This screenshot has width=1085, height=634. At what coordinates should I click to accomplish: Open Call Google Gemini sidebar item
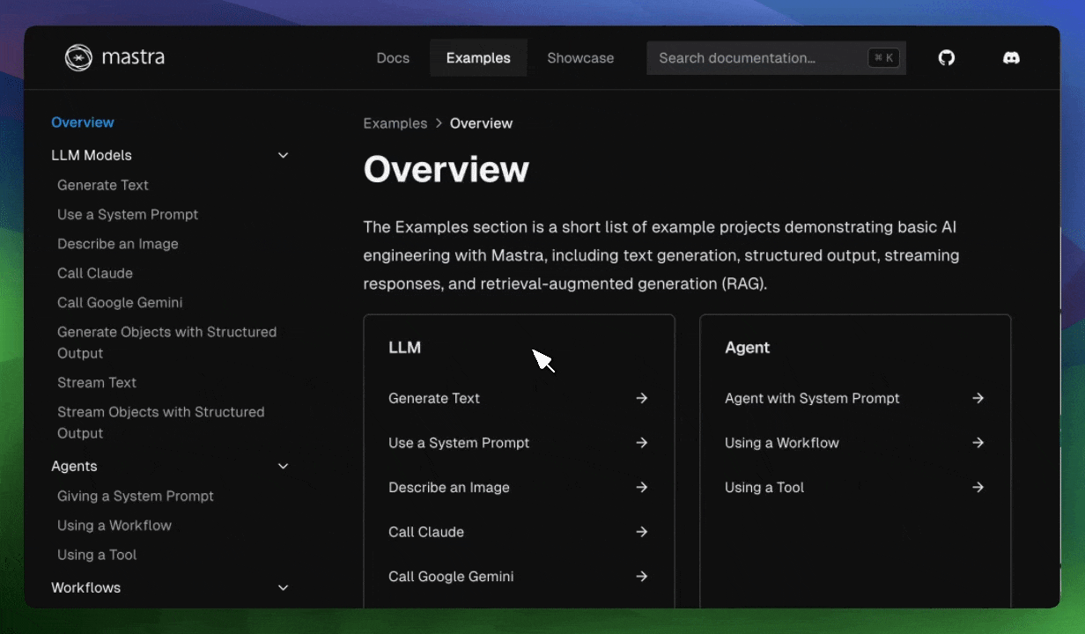(120, 302)
